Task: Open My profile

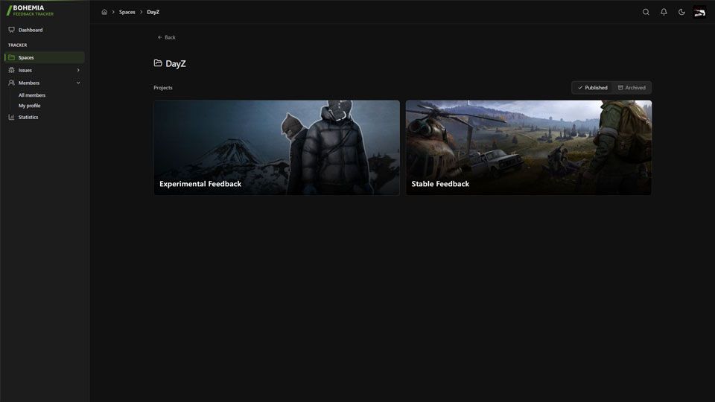Action: click(29, 106)
